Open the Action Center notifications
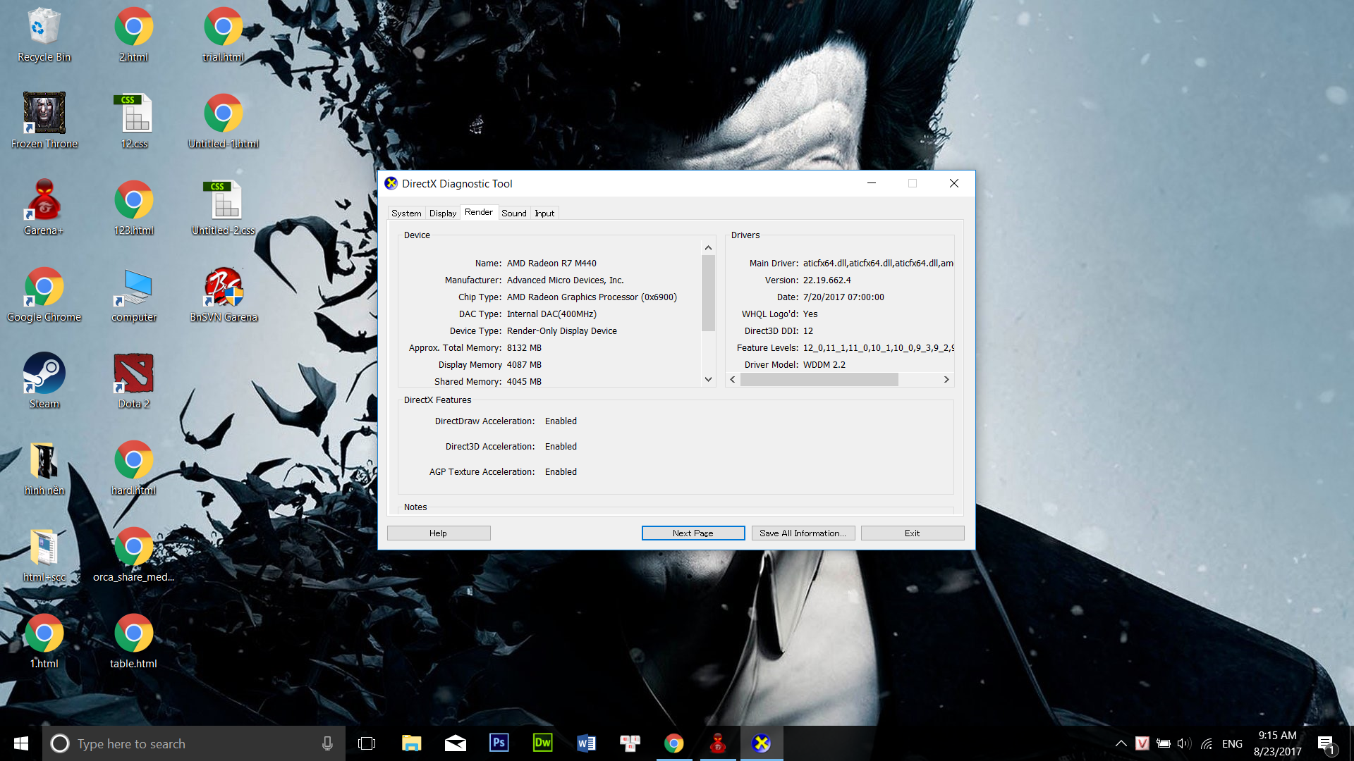The height and width of the screenshot is (761, 1354). 1326,743
